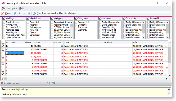The width and height of the screenshot is (176, 101).
Task: Click the Start Process icon
Action: pos(34,13)
